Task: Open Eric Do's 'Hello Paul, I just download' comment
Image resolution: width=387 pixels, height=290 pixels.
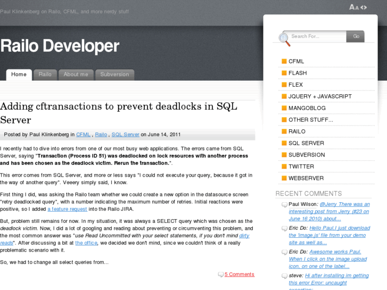Action: (330, 235)
